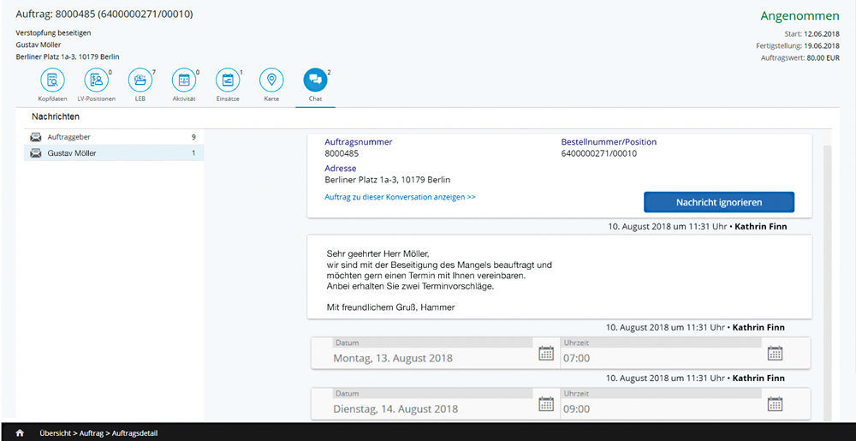Select the LEB icon
The width and height of the screenshot is (856, 441).
click(x=140, y=80)
